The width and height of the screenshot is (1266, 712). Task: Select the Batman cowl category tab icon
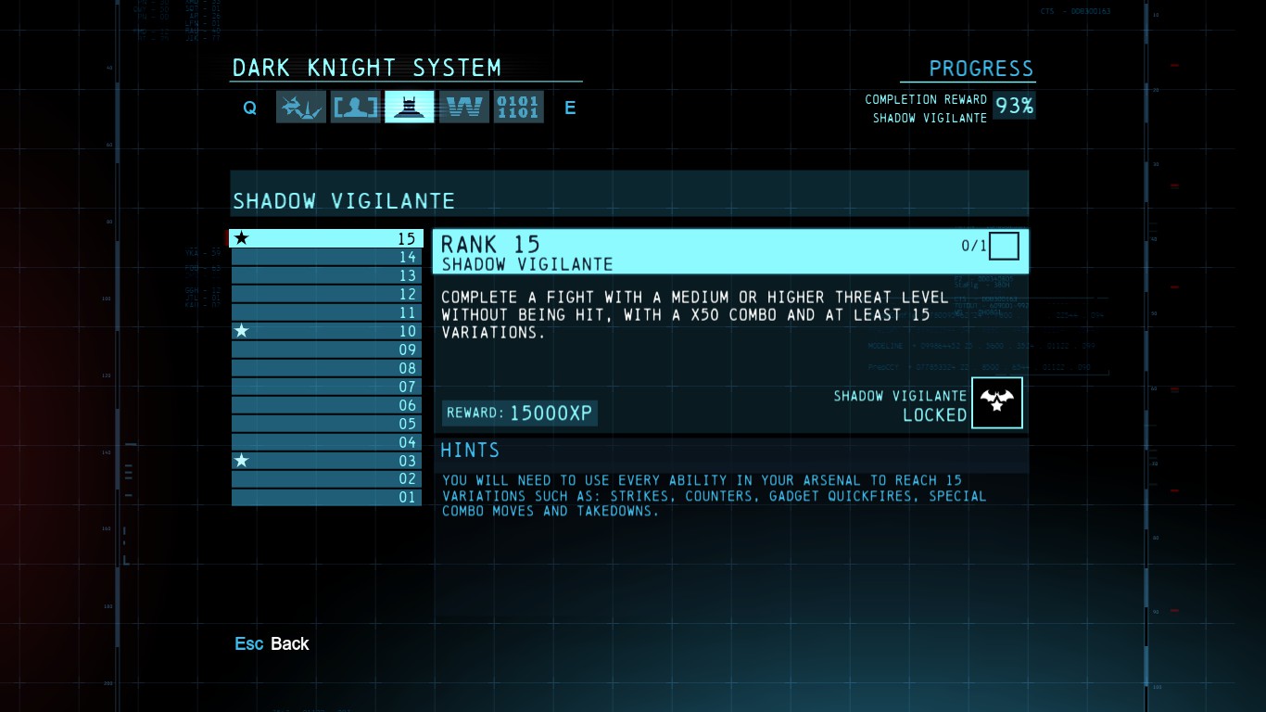(x=410, y=108)
